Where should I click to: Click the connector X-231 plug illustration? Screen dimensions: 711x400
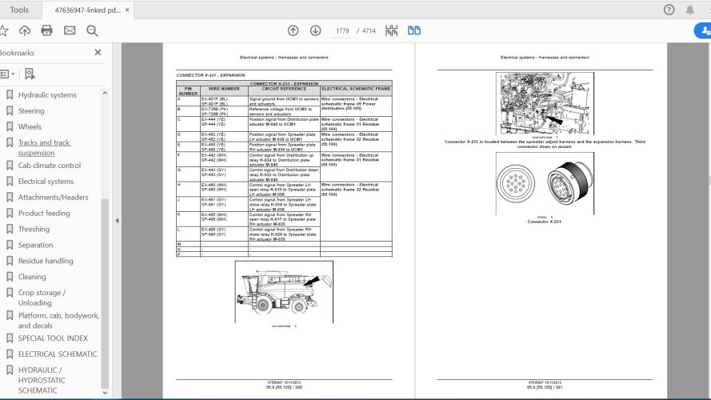coord(545,183)
